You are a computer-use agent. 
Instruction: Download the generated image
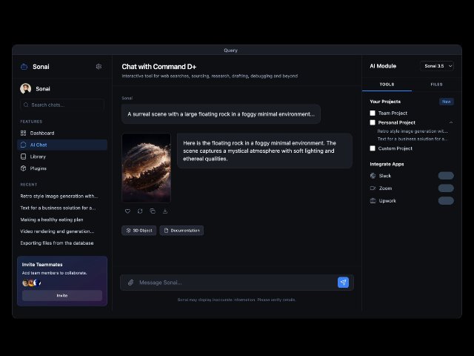click(x=165, y=211)
